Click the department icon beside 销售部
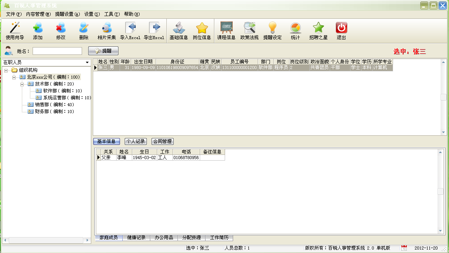This screenshot has width=449, height=253. (30, 105)
